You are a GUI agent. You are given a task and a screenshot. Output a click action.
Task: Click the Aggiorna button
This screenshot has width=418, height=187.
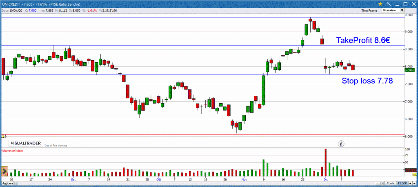(7, 184)
